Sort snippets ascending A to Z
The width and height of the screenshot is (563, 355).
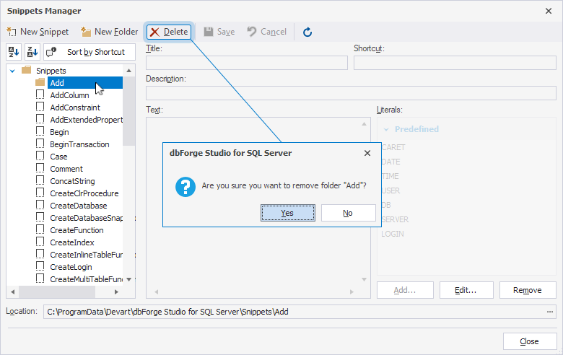pos(14,52)
